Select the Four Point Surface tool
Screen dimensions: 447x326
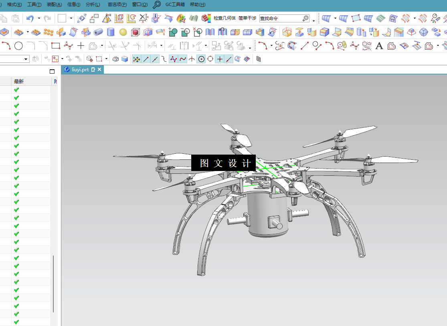click(x=356, y=18)
